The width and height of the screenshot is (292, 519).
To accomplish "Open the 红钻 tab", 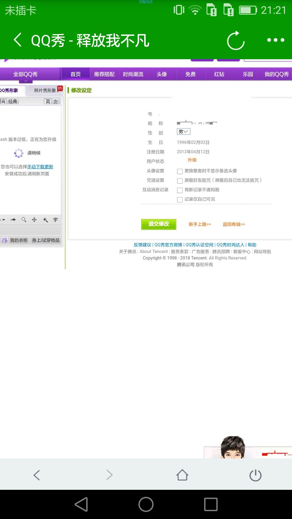I will point(219,74).
